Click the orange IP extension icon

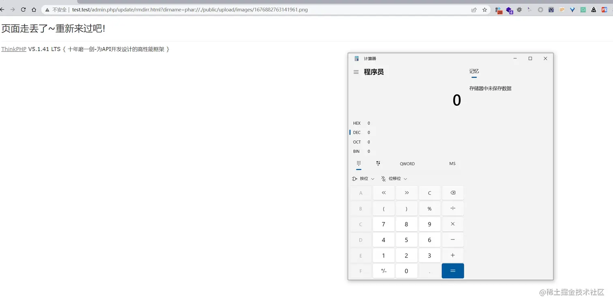click(x=562, y=10)
